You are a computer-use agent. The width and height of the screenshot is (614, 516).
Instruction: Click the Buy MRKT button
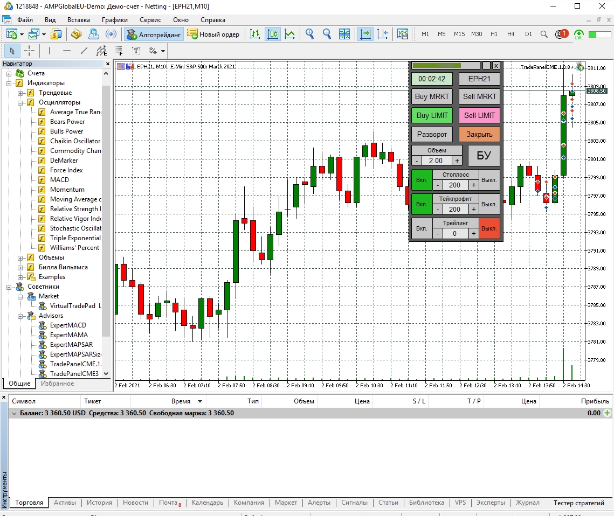pos(432,96)
